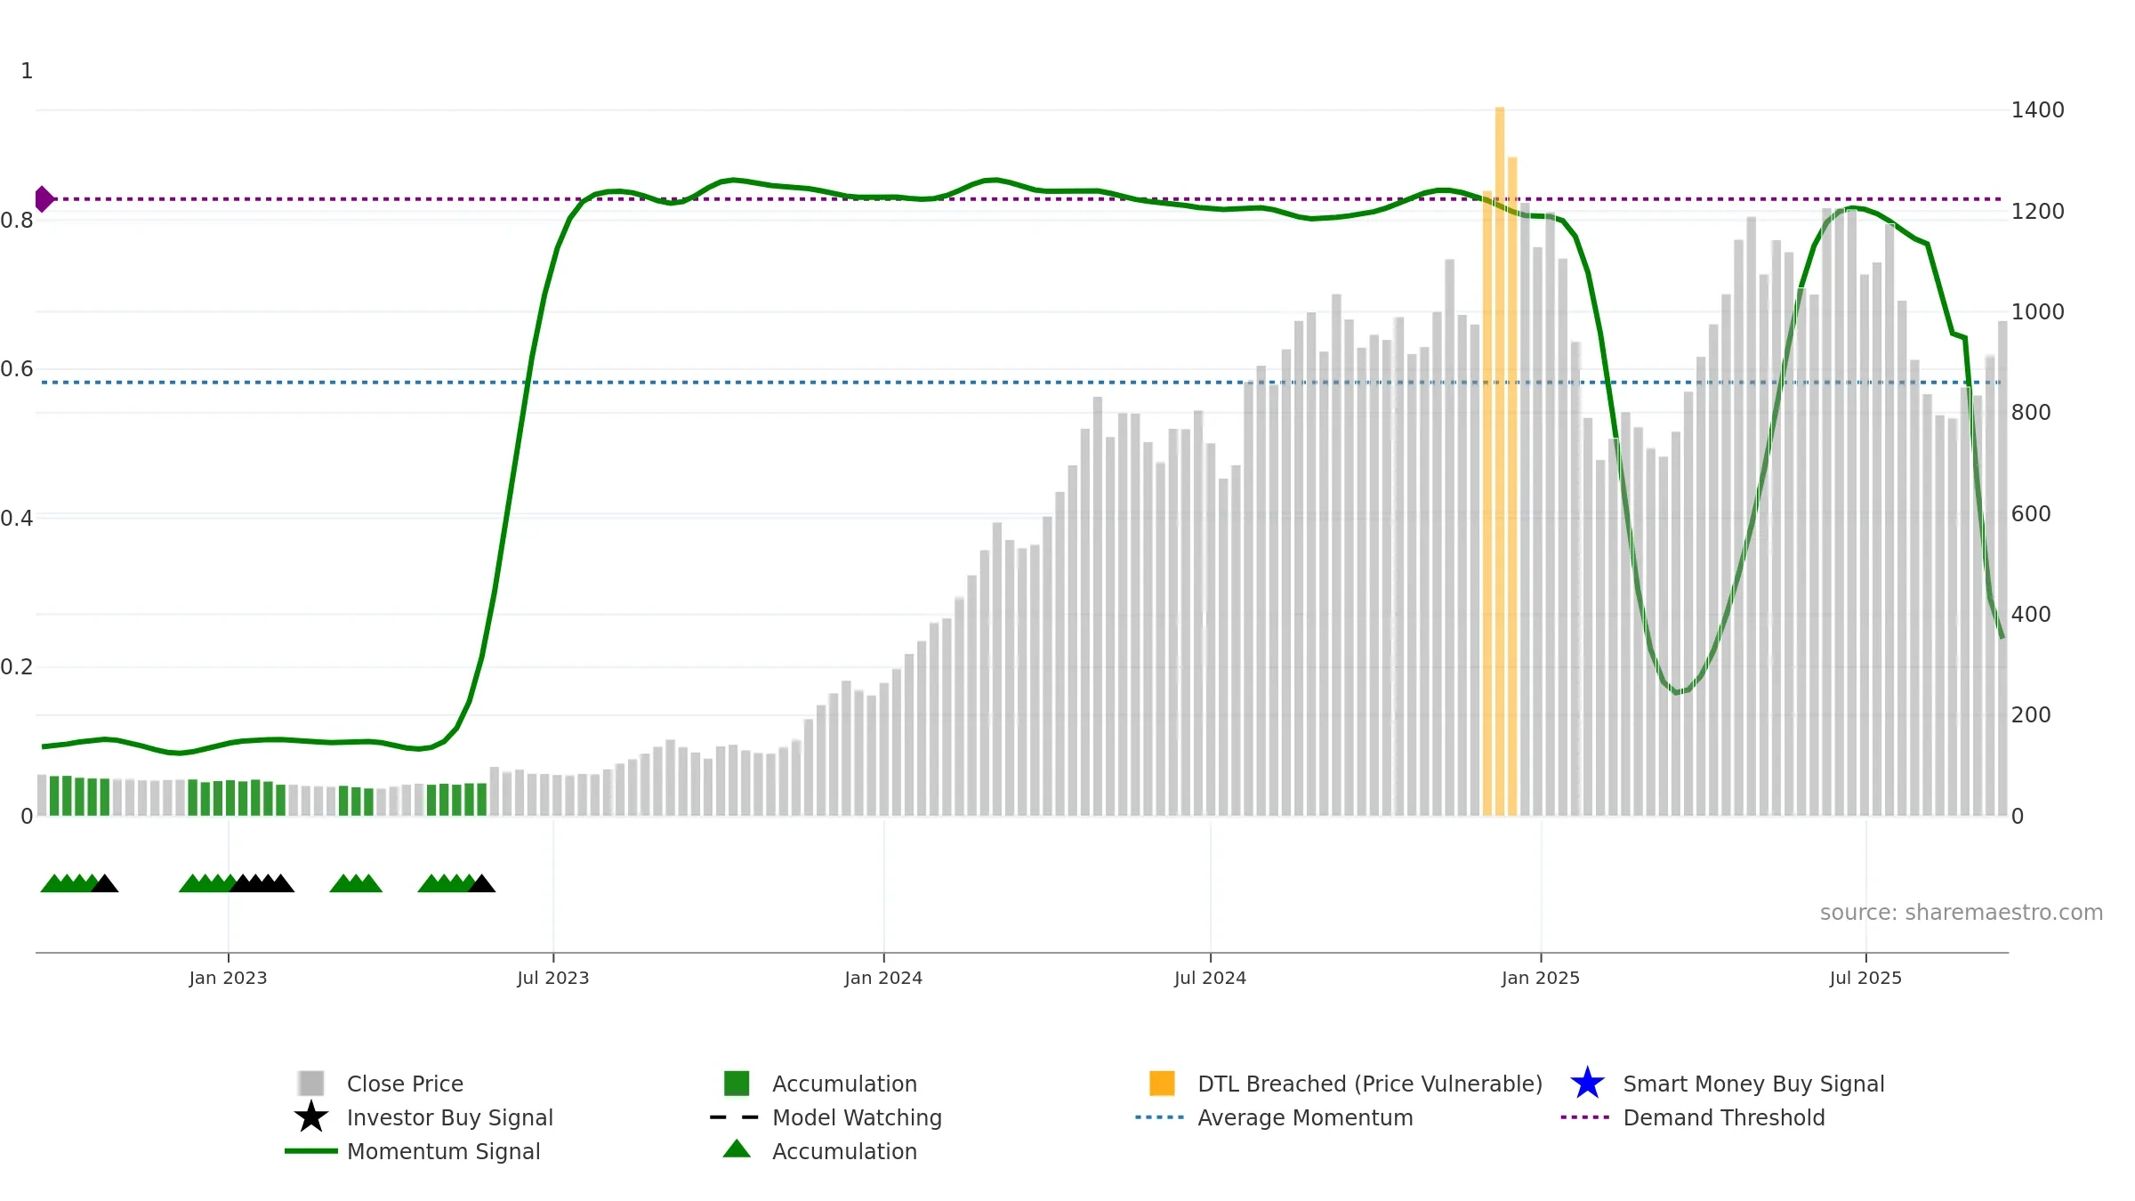
Task: Click the gray Close Price color swatch
Action: 311,1084
